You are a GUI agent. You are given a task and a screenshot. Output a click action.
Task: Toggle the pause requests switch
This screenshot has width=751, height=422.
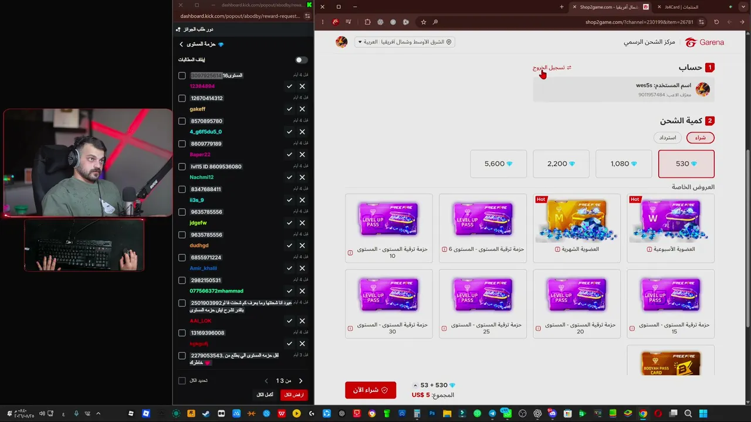coord(301,60)
